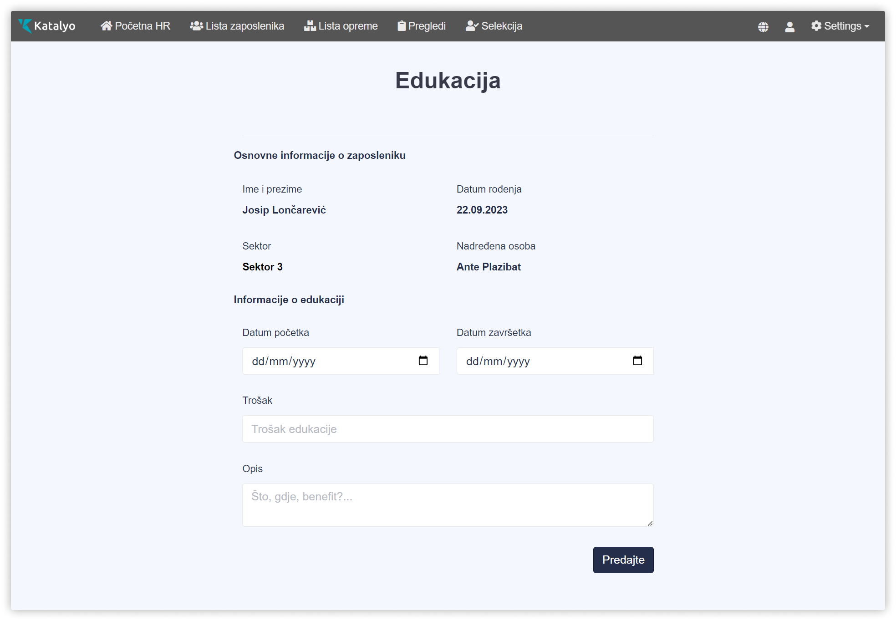
Task: Open the user profile icon
Action: coord(789,27)
